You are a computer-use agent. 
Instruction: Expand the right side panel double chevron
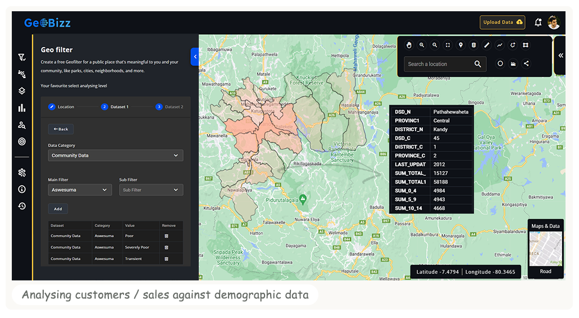tap(560, 56)
